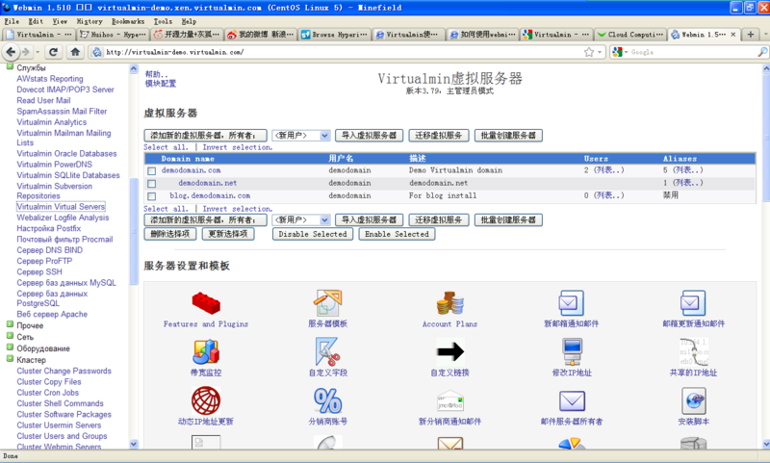Open the 修改IP地址 computer icon
The image size is (770, 463).
[x=571, y=351]
